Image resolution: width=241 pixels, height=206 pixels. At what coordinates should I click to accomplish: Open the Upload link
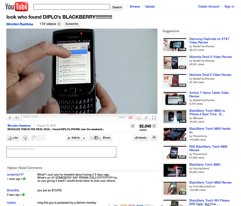[149, 6]
